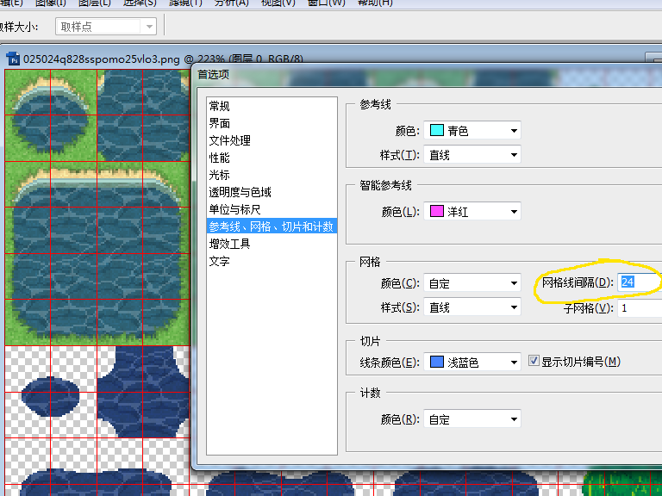Open the Count color dropdown
Screen dimensions: 662x496
click(472, 419)
